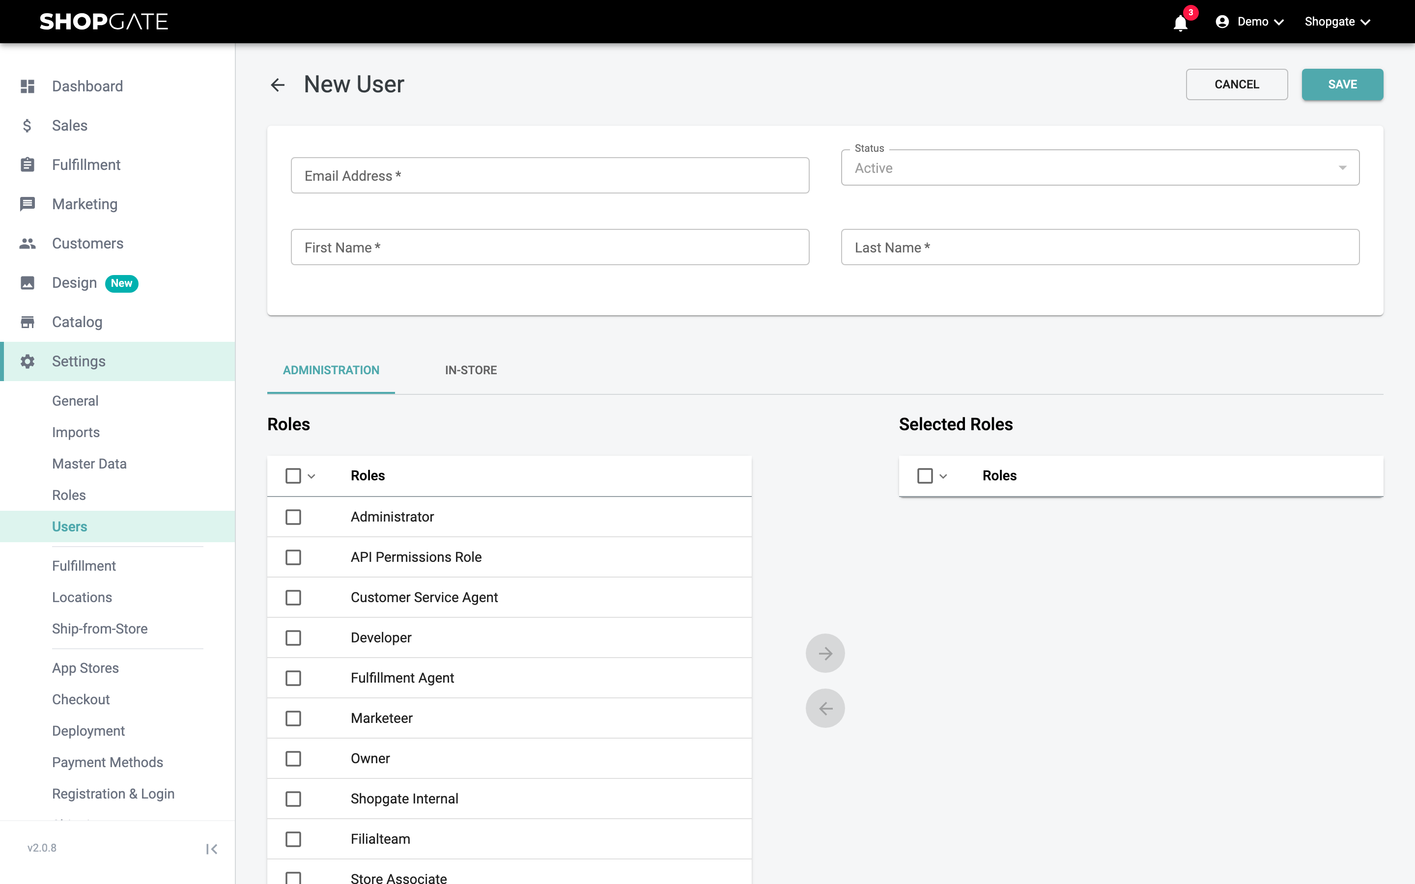Screen dimensions: 1415x884
Task: Check the API Permissions Role checkbox
Action: (x=293, y=557)
